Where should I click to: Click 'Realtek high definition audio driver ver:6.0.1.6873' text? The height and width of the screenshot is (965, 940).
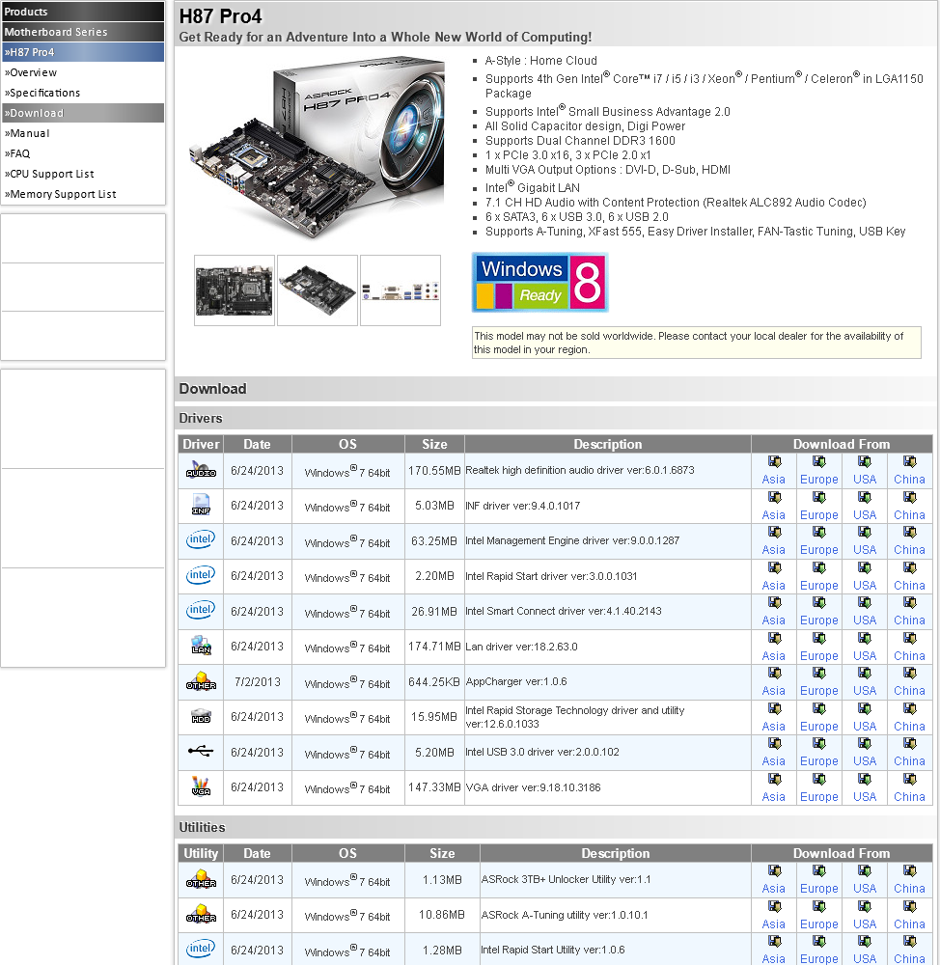point(580,470)
